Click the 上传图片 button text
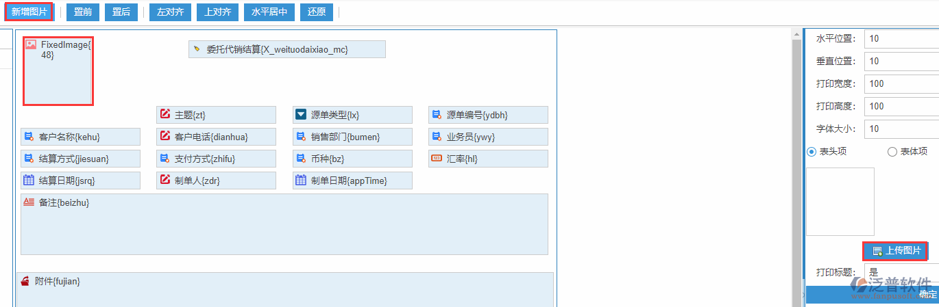This screenshot has width=939, height=307. (903, 251)
